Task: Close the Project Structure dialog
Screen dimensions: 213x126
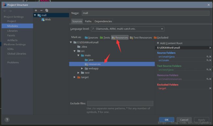Action: [x=209, y=5]
